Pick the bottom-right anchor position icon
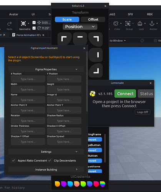Viewport: 161px width, 192px height. [96, 70]
